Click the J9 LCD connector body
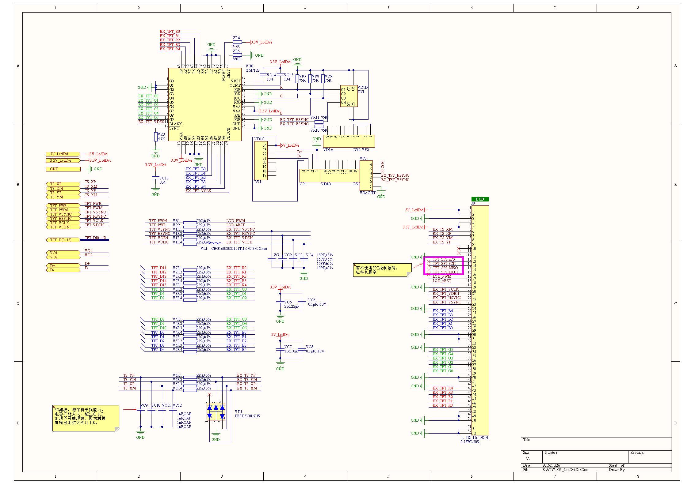This screenshot has width=695, height=485. (x=482, y=320)
